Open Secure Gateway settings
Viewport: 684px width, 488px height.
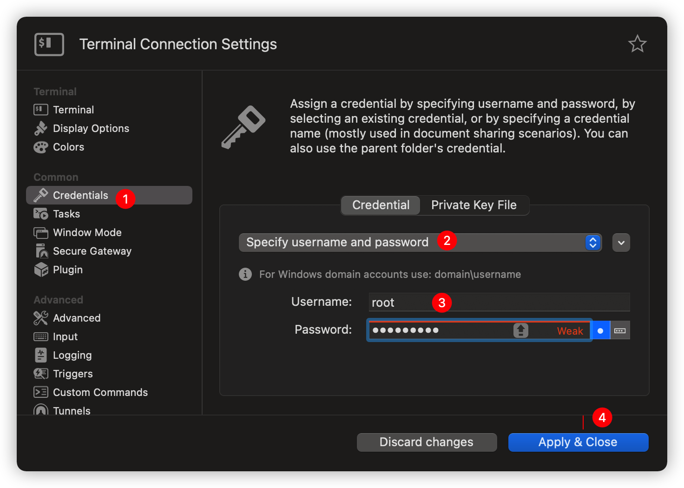pos(92,251)
